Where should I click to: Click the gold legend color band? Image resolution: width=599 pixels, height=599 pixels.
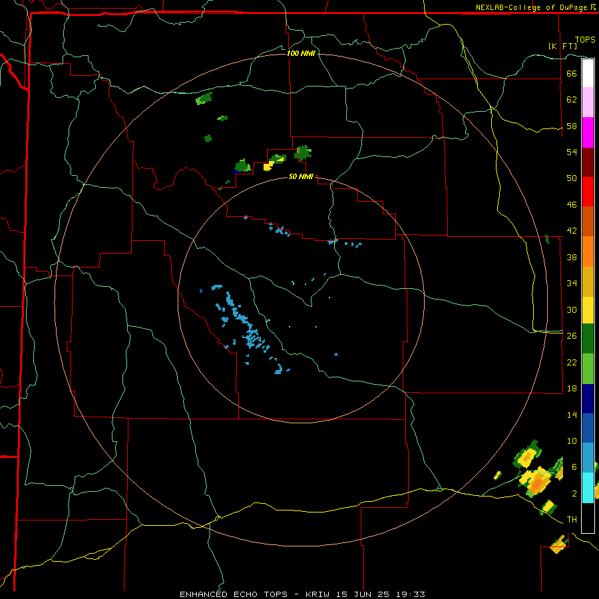click(588, 282)
